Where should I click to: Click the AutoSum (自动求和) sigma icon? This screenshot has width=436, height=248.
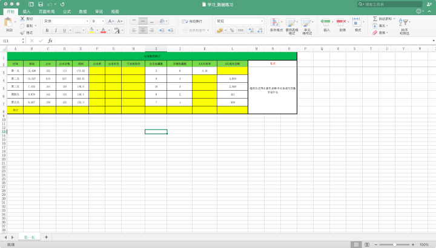pyautogui.click(x=375, y=19)
